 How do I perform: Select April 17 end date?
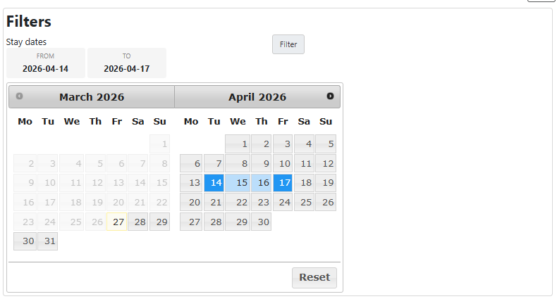(x=283, y=183)
